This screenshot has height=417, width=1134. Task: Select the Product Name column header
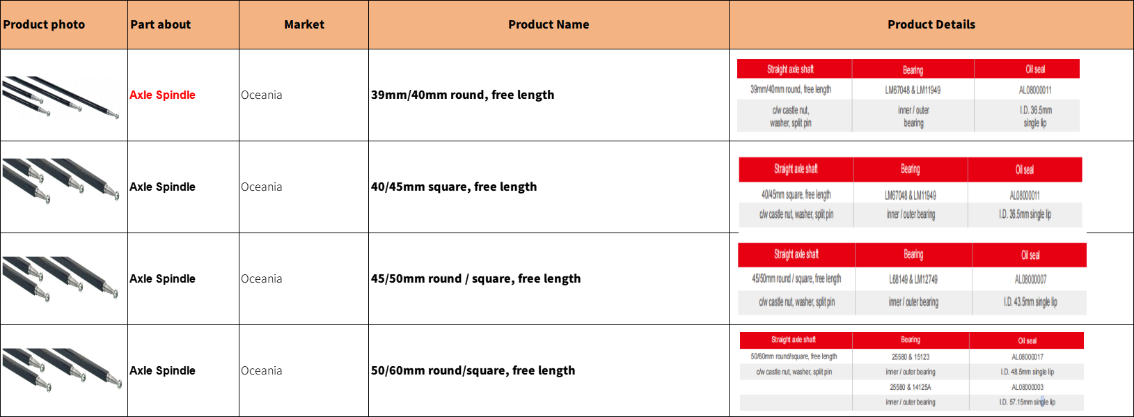549,24
